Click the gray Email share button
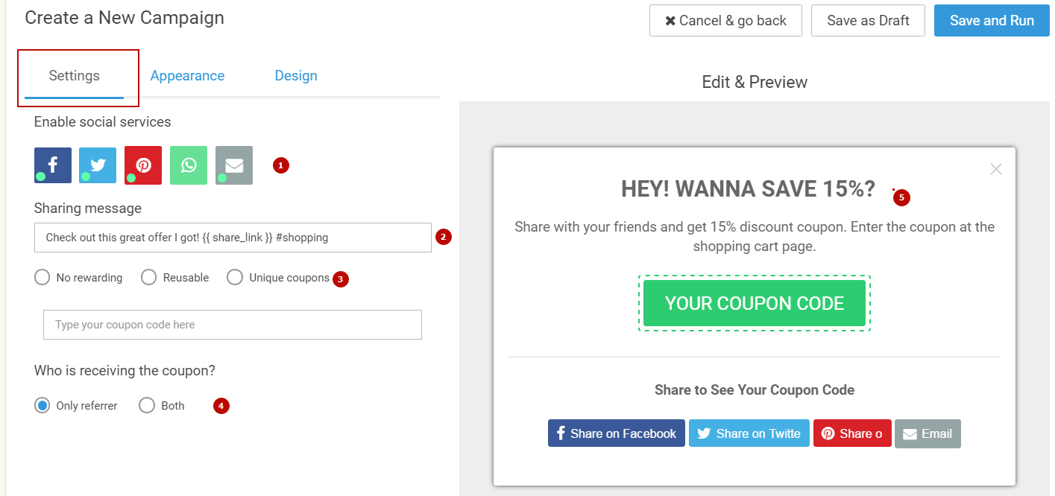 [x=928, y=433]
